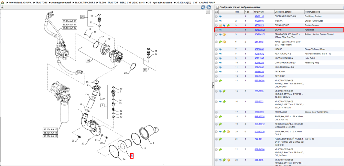Viewport: 344px width, 166px height.
Task: Click green arrow icon for part 238-5232
Action: 224,102
